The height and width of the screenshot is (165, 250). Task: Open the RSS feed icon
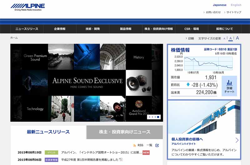click(x=135, y=145)
